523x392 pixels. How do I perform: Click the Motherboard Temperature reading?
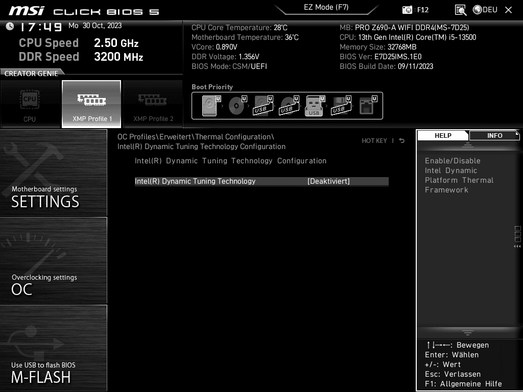(245, 37)
